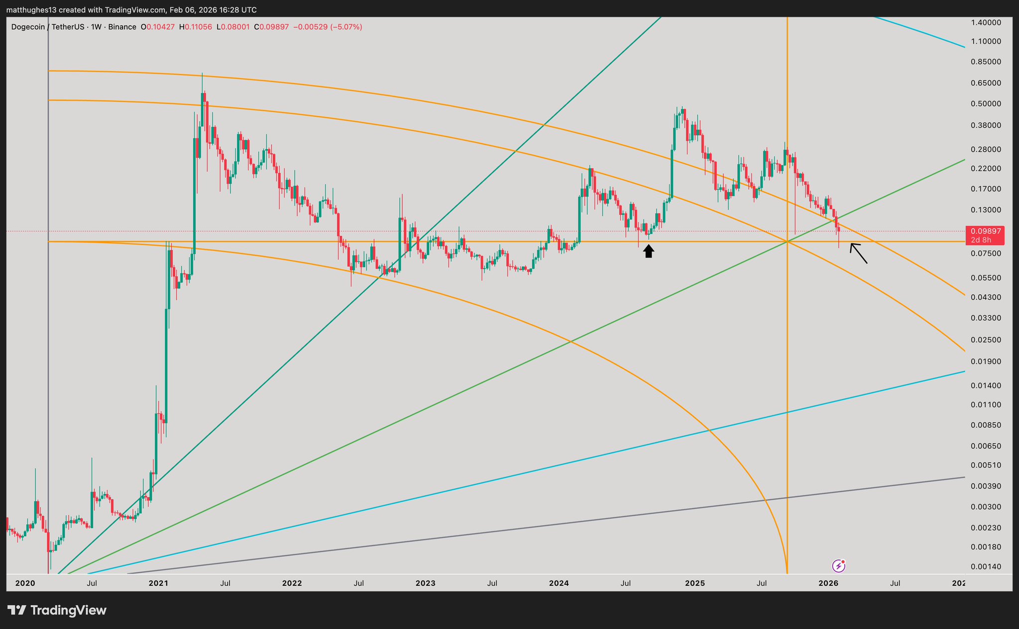Click the 0.07500 price scale label

pos(986,254)
